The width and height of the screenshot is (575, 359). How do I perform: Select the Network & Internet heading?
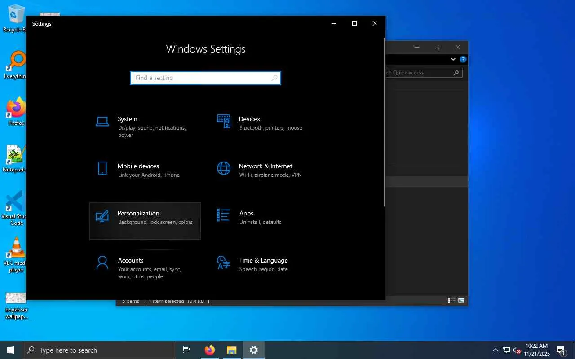coord(265,166)
